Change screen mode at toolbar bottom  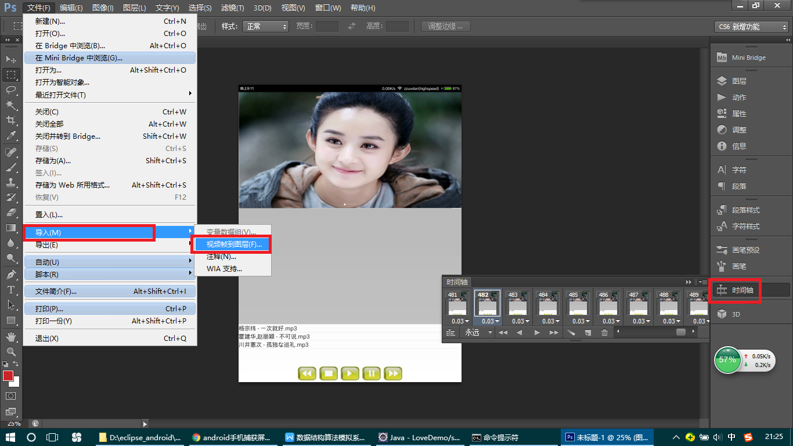tap(11, 411)
